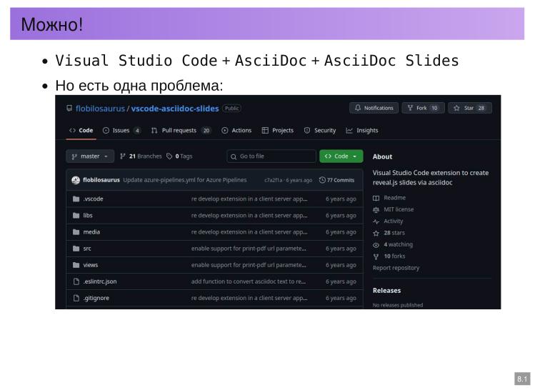Open the Projects tab
This screenshot has width=535, height=390.
pos(278,130)
